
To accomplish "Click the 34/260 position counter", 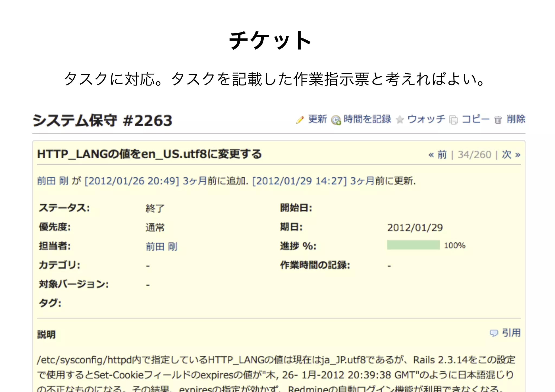I will (475, 155).
